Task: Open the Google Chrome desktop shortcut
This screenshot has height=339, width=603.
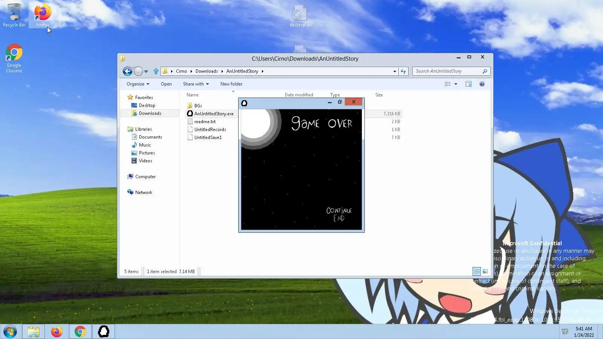Action: tap(14, 58)
